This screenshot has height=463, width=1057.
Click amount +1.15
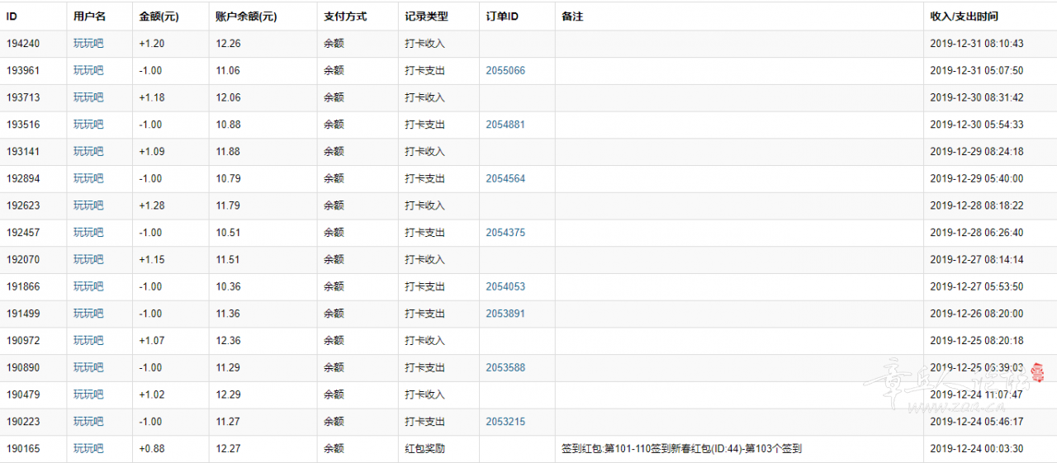point(152,260)
